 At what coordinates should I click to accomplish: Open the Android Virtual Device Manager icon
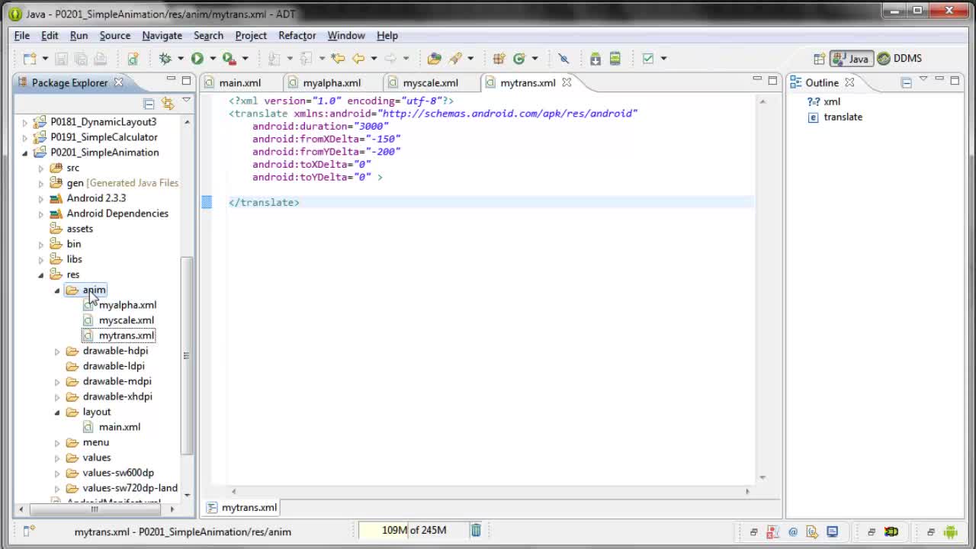coord(615,59)
